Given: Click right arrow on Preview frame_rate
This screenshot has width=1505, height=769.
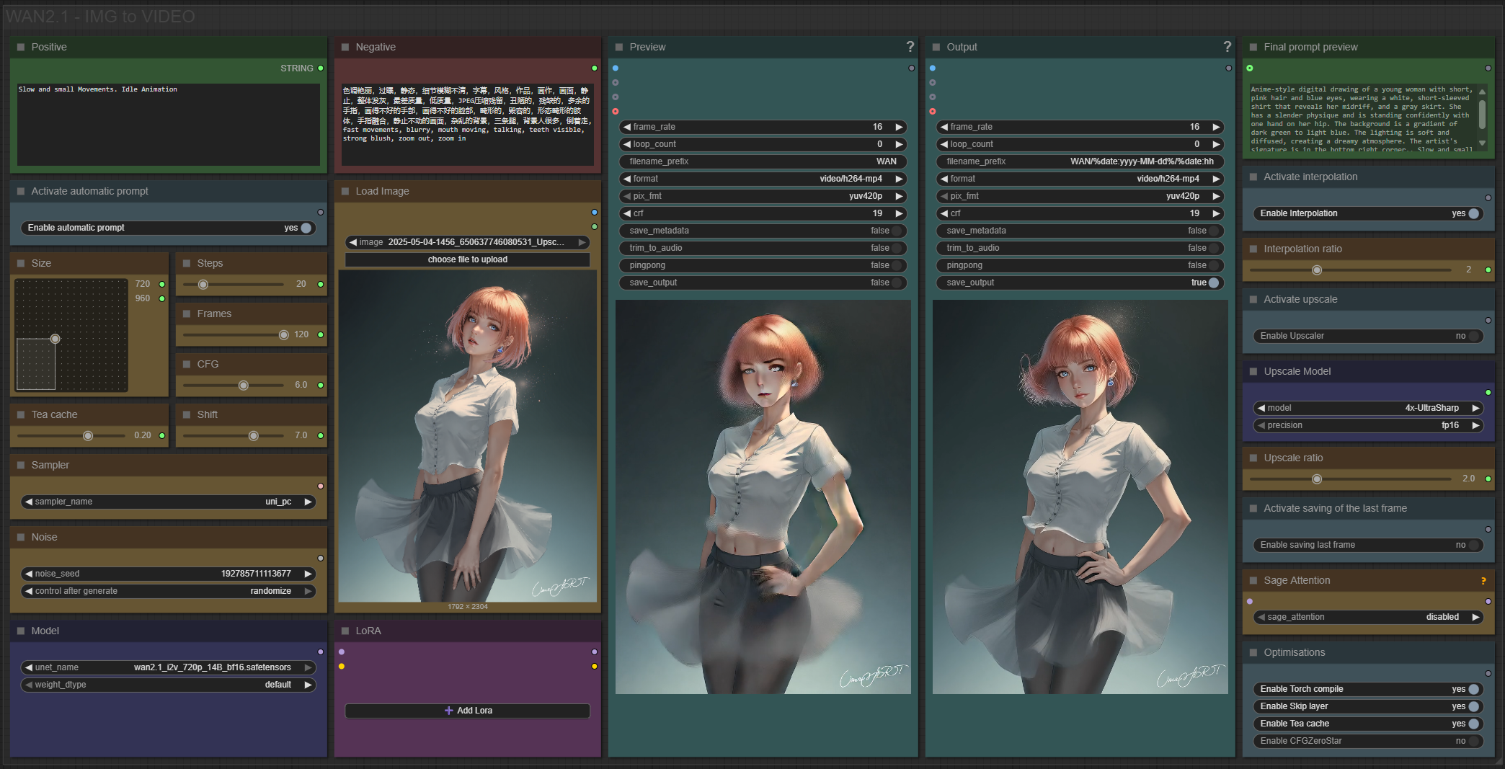Looking at the screenshot, I should (x=899, y=127).
